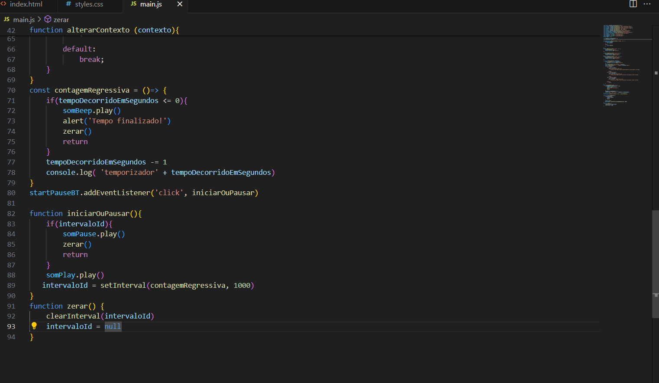The image size is (659, 383).
Task: Click iniciarOuPausar function name line 82
Action: pos(98,213)
